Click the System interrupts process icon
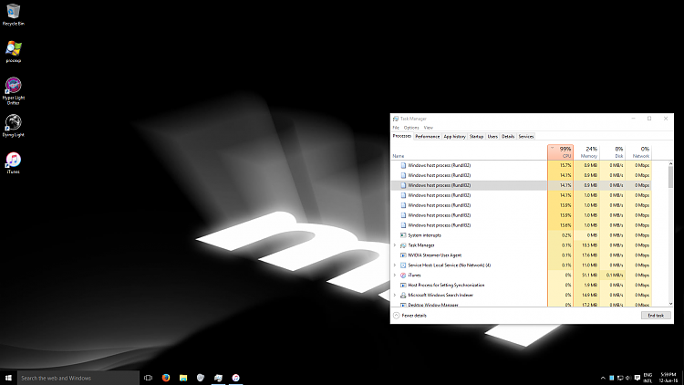Viewport: 684px width, 385px height. coord(403,235)
